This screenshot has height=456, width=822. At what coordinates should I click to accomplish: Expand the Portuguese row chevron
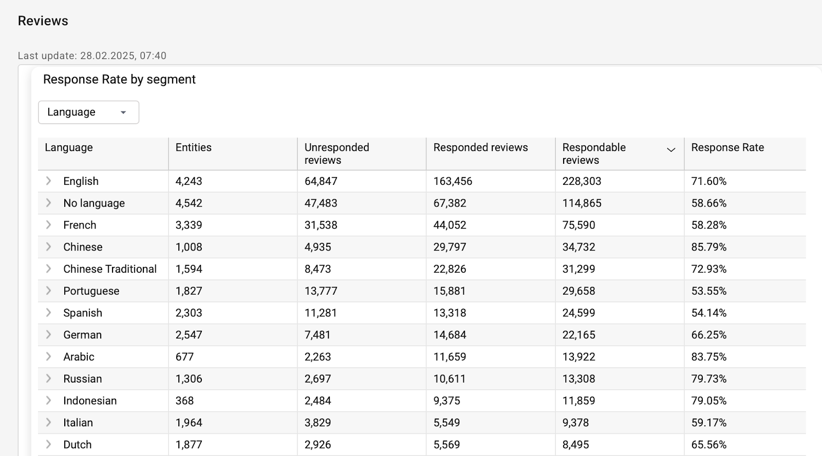pos(49,291)
